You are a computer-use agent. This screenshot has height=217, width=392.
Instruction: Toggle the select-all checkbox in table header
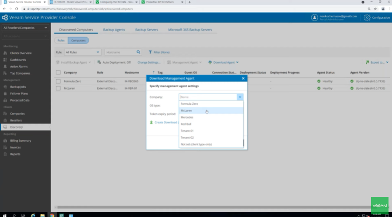tap(58, 72)
